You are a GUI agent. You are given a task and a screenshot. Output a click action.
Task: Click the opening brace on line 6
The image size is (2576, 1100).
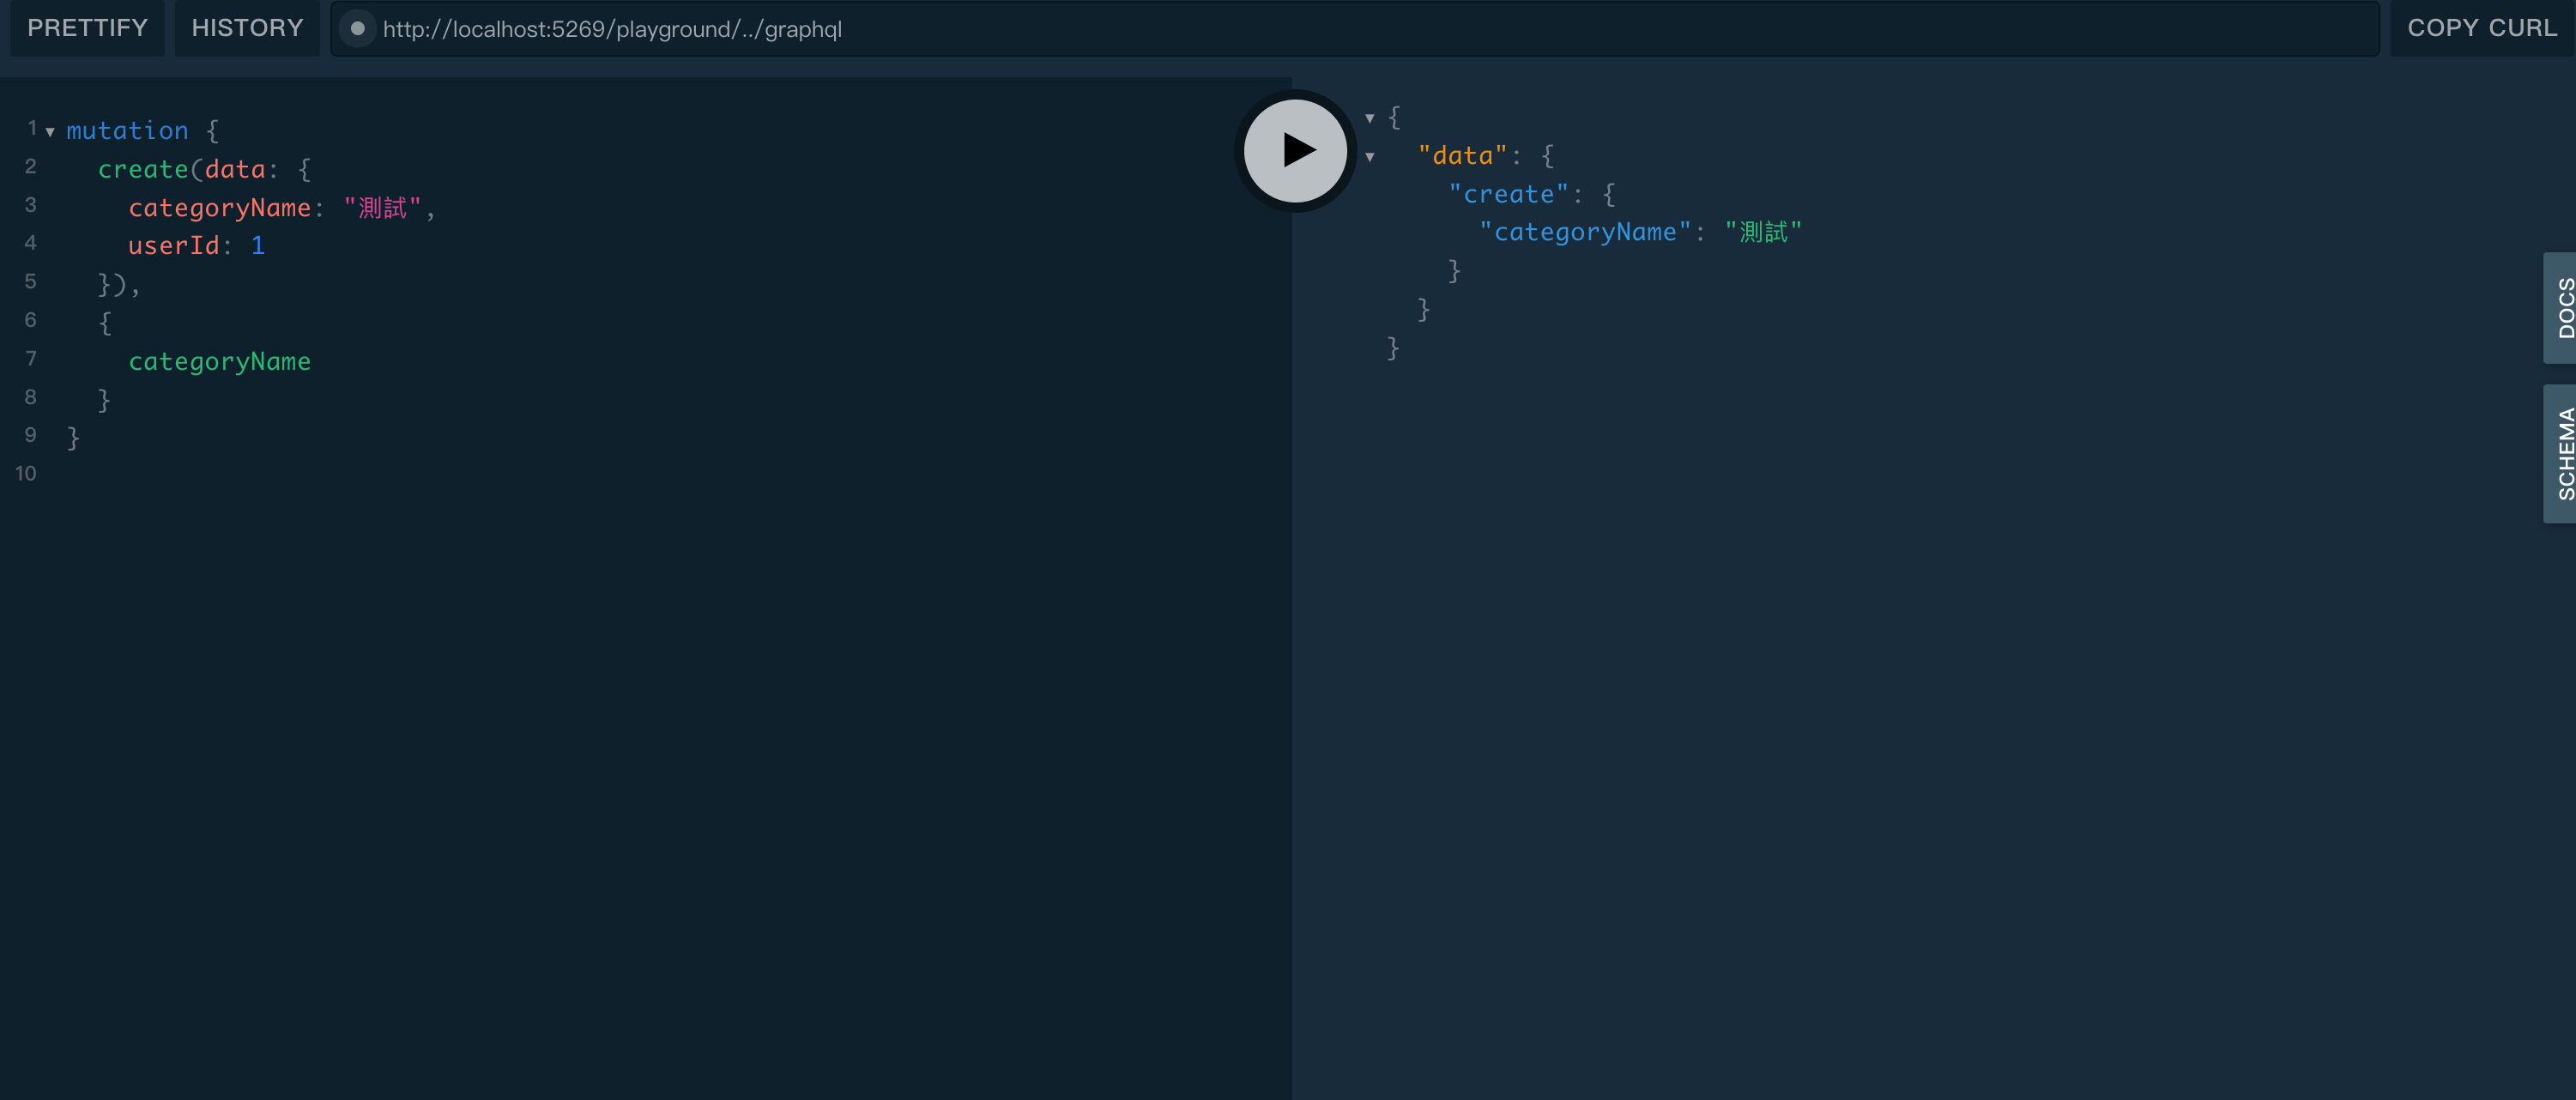pos(105,323)
